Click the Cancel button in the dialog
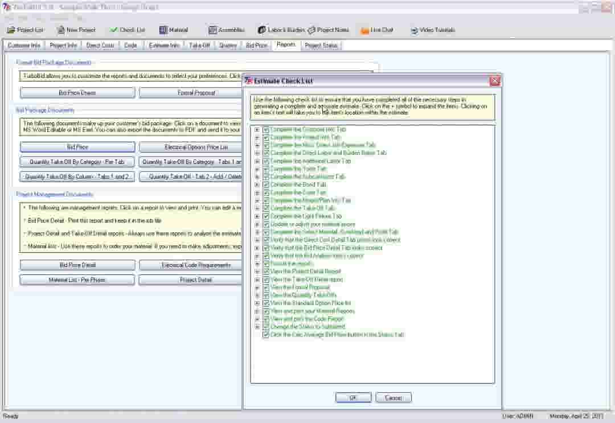Image resolution: width=615 pixels, height=423 pixels. coord(393,397)
